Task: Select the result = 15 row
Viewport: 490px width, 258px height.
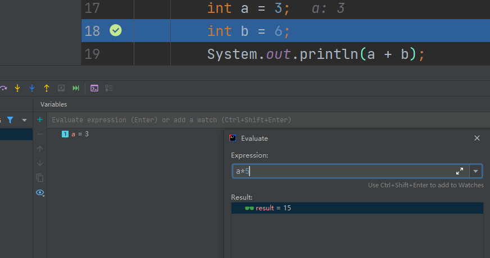Action: point(357,208)
